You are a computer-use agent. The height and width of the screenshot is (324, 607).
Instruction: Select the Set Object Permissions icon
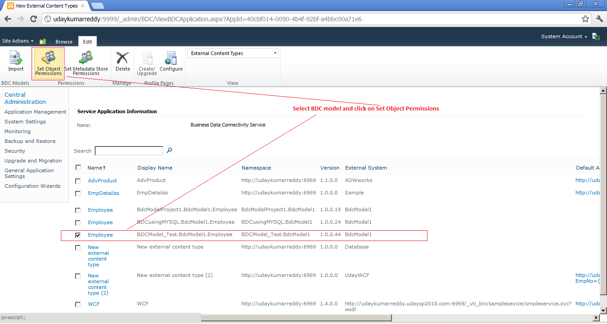[x=48, y=62]
